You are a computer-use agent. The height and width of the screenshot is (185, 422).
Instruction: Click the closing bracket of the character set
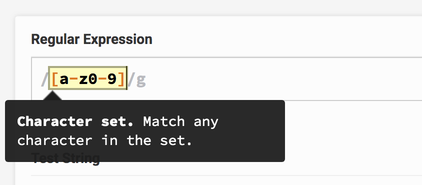click(x=121, y=79)
